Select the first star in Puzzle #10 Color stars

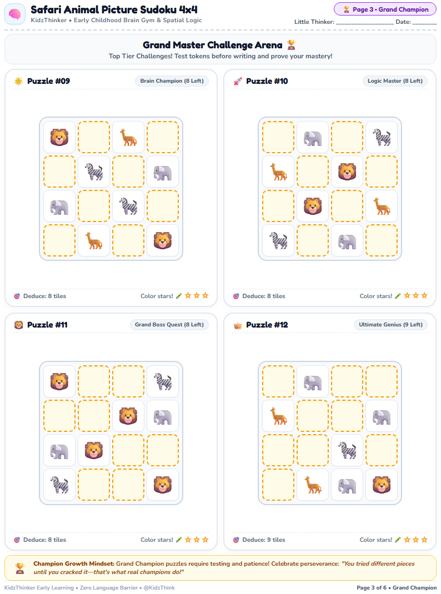click(x=407, y=295)
